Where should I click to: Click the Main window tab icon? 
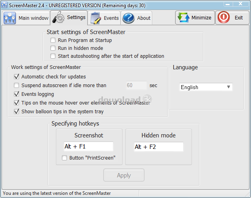pos(10,18)
